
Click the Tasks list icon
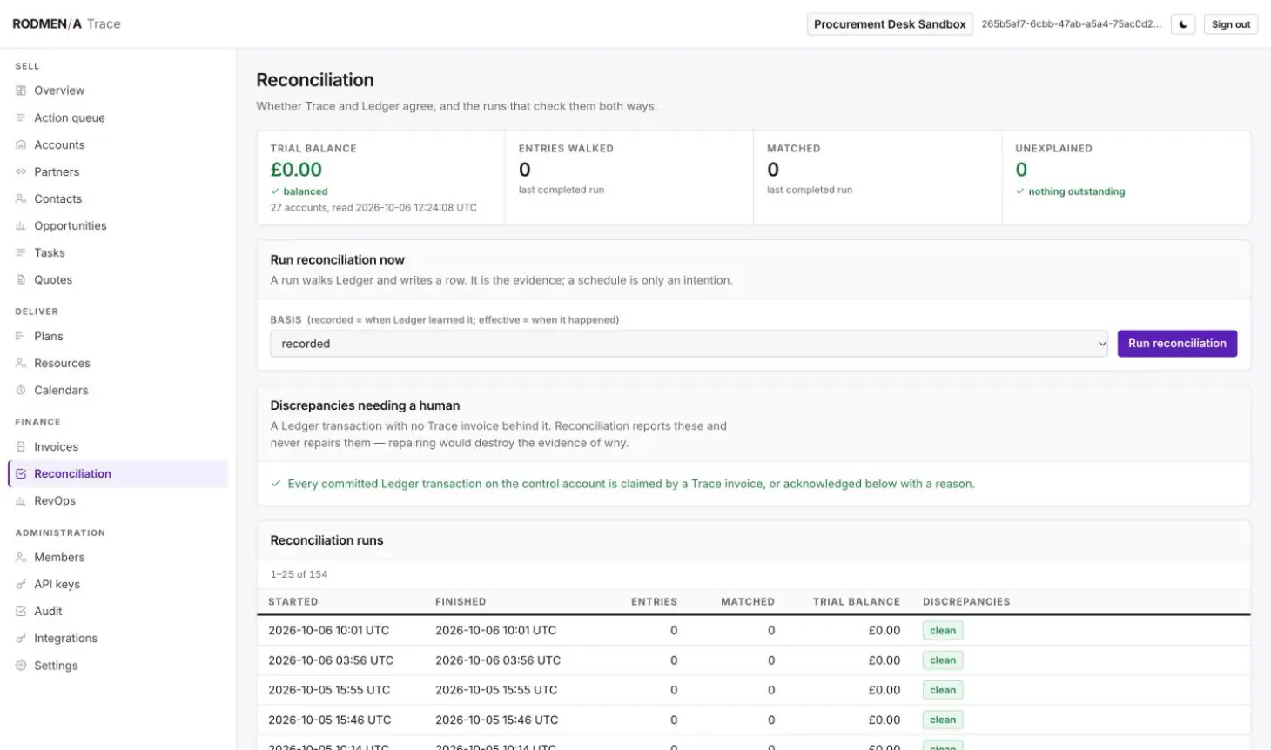pyautogui.click(x=21, y=252)
